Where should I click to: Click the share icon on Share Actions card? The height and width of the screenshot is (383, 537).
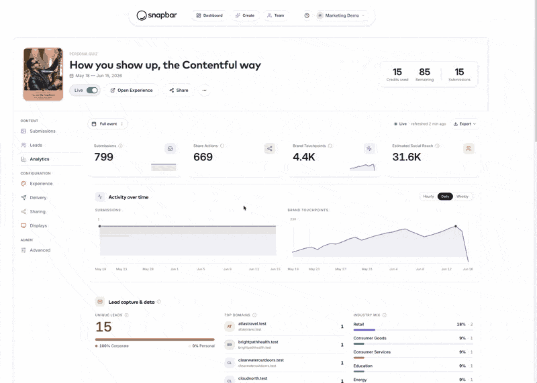[x=270, y=148]
